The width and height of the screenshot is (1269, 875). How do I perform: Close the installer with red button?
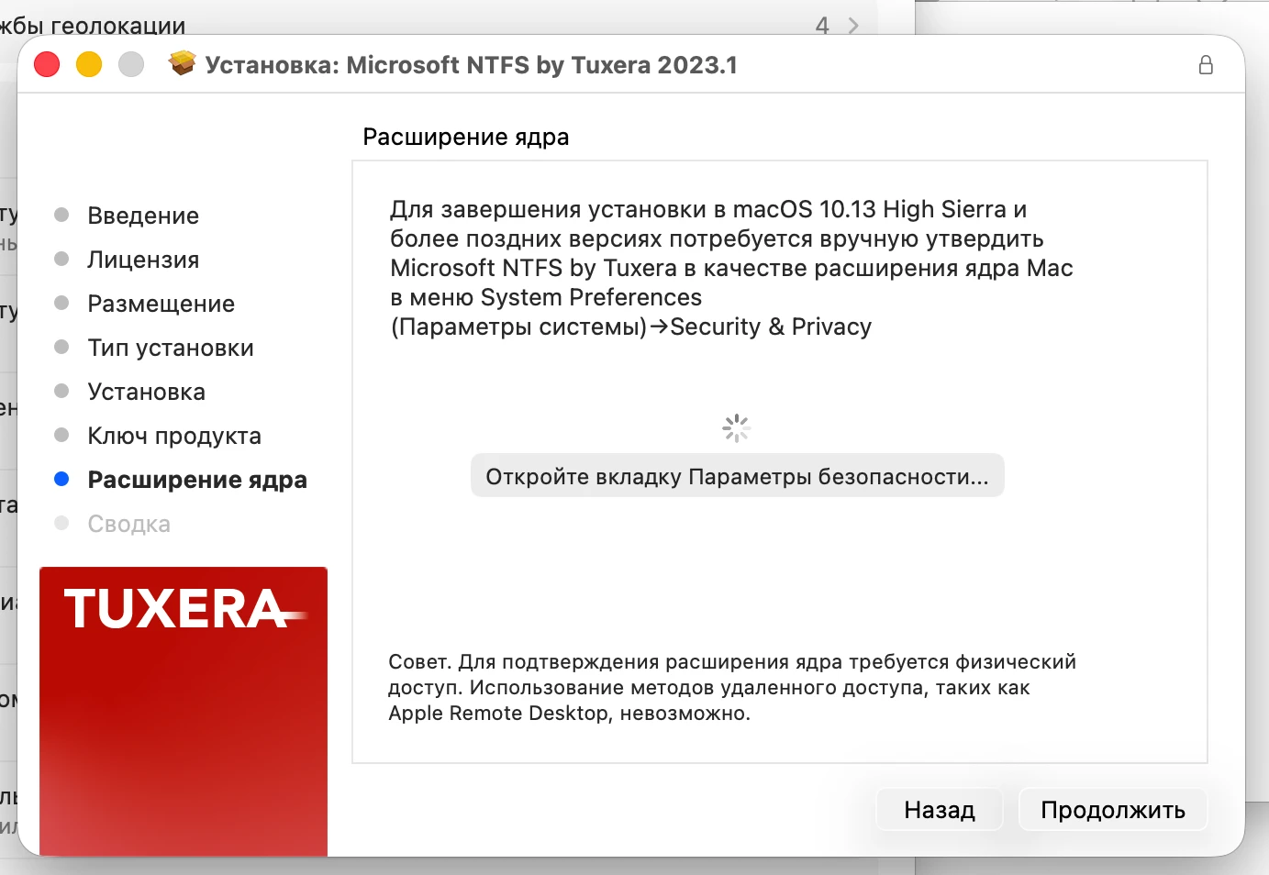click(47, 64)
